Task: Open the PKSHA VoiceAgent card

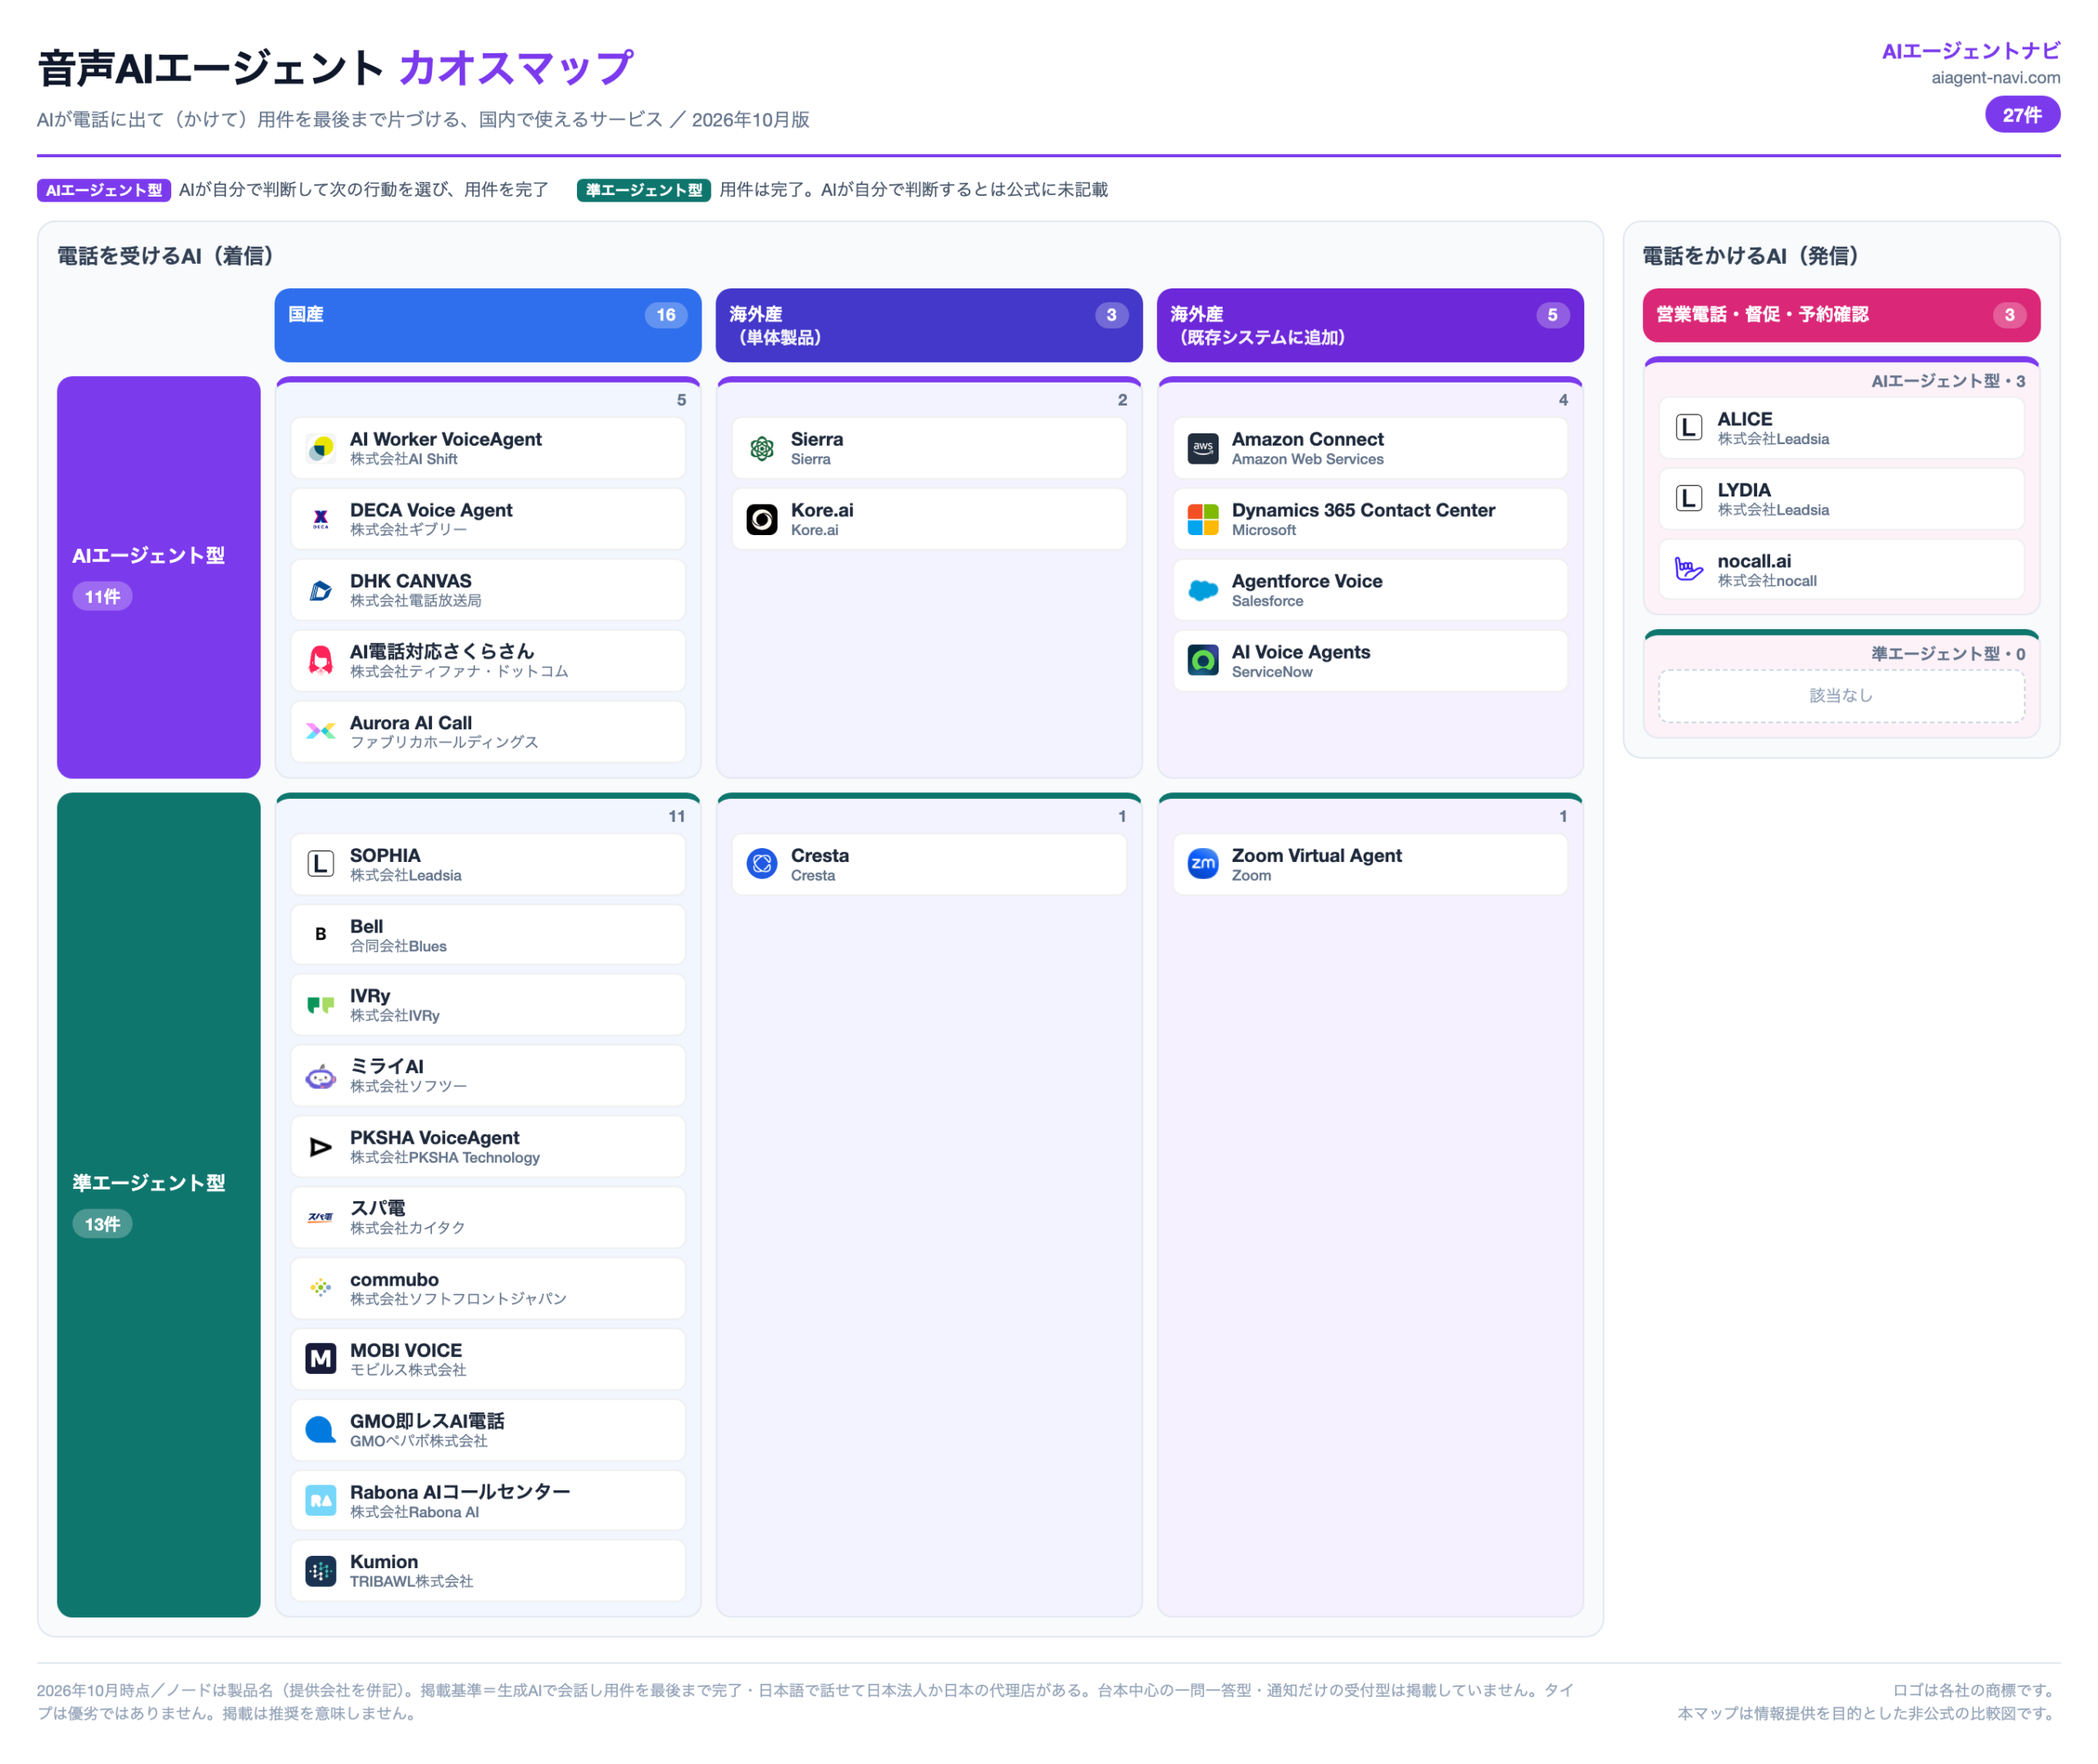Action: 488,1147
